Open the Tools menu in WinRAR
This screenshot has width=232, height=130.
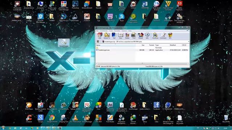tap(111, 31)
